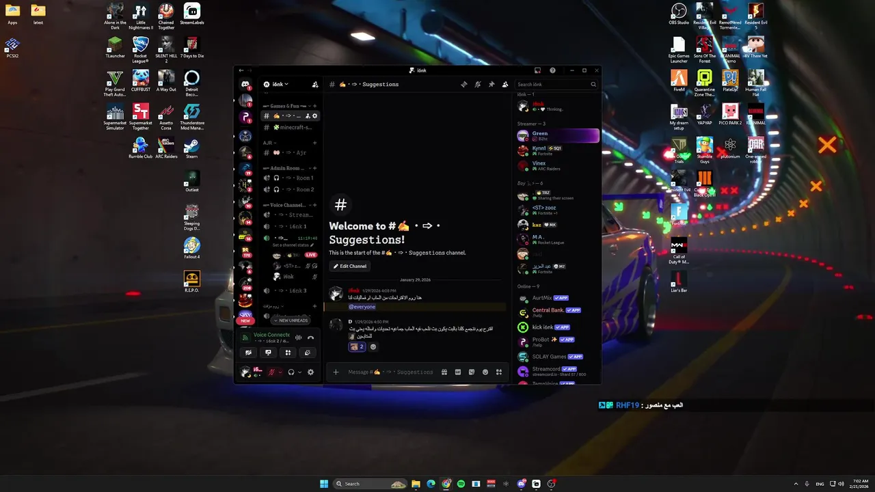Open Steam desktop shortcut

191,148
